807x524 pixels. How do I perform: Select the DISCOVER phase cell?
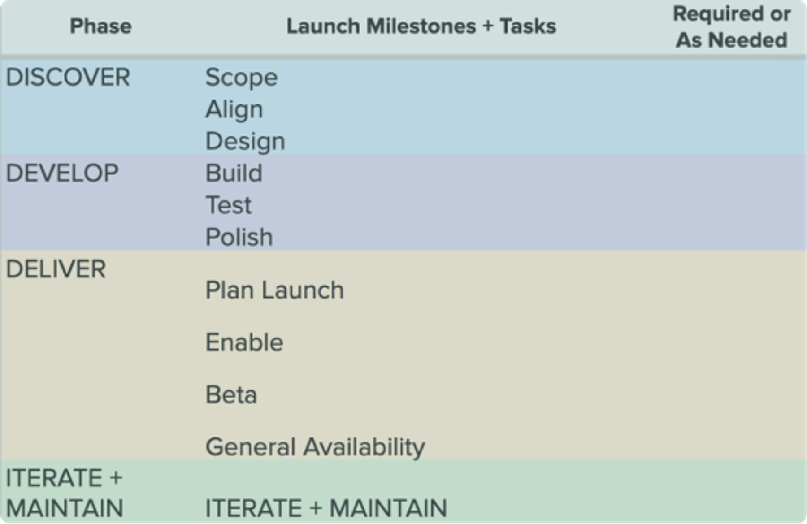coord(68,77)
